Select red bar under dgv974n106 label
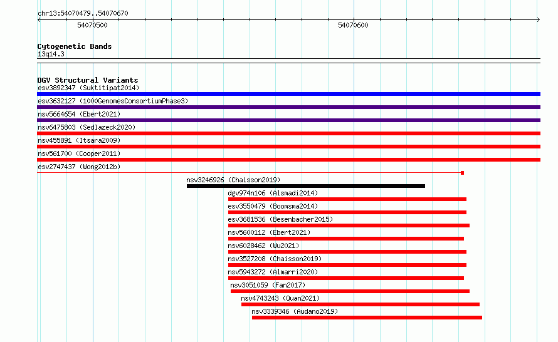The height and width of the screenshot is (342, 558). (x=347, y=199)
